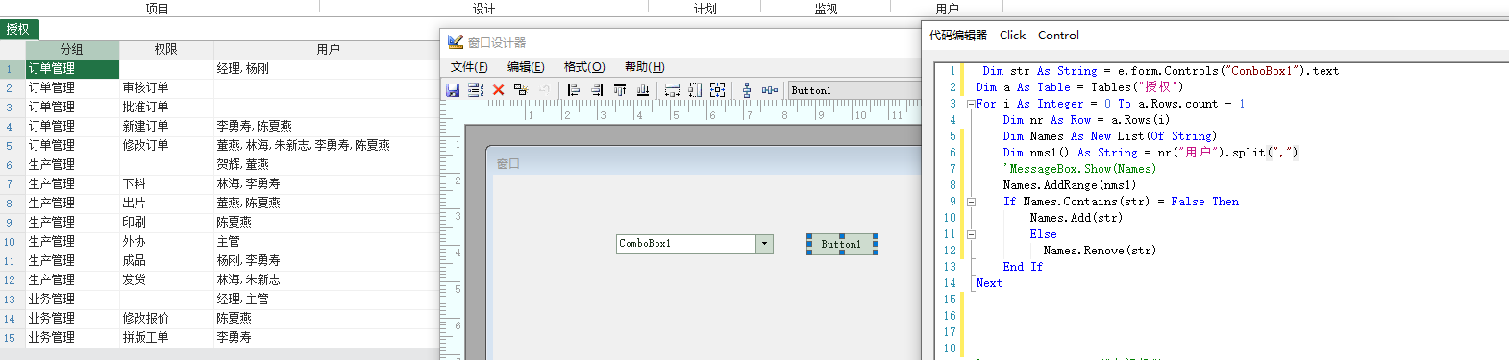Click the align bottoms icon

[x=643, y=90]
